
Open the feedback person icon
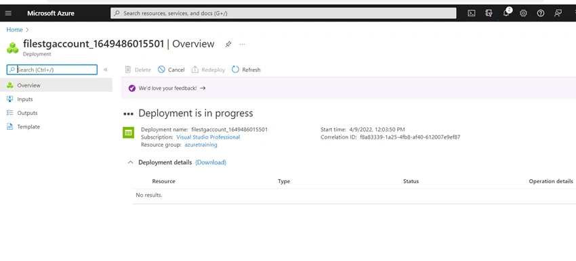(x=558, y=14)
